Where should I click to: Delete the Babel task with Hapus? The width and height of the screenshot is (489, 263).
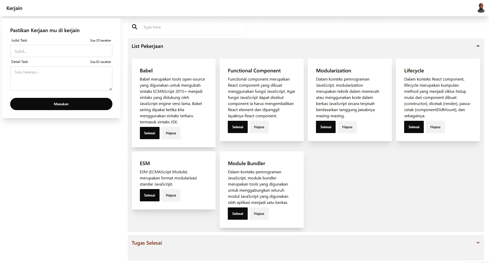171,133
